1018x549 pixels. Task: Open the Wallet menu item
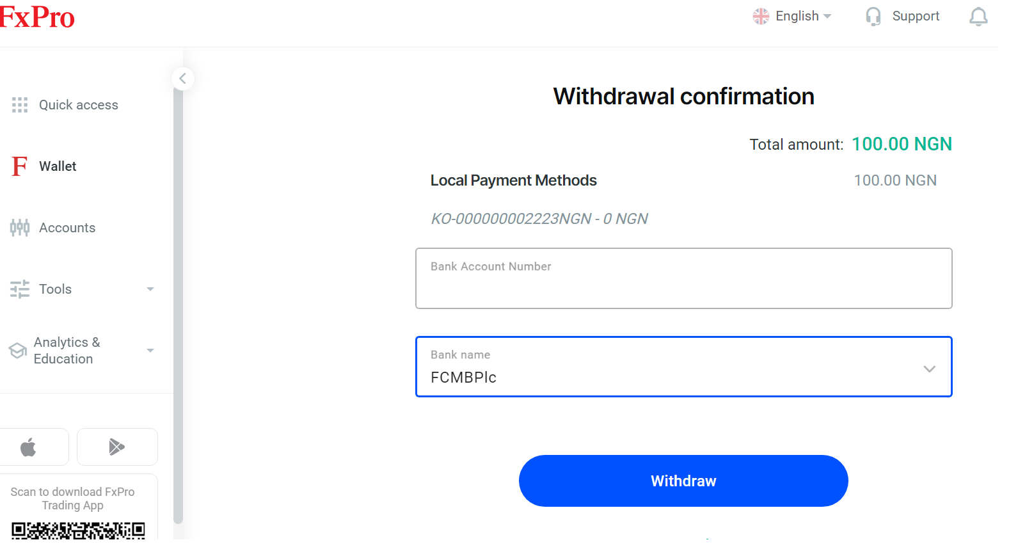click(58, 166)
